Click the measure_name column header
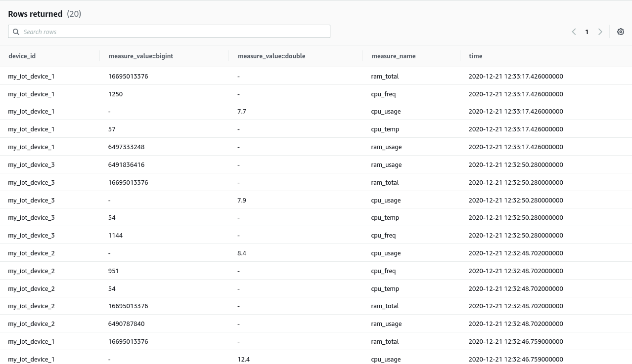Viewport: 632px width, 364px height. tap(393, 56)
